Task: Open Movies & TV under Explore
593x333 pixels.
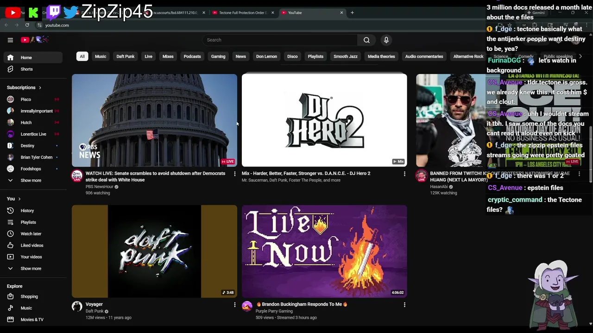Action: [32, 320]
